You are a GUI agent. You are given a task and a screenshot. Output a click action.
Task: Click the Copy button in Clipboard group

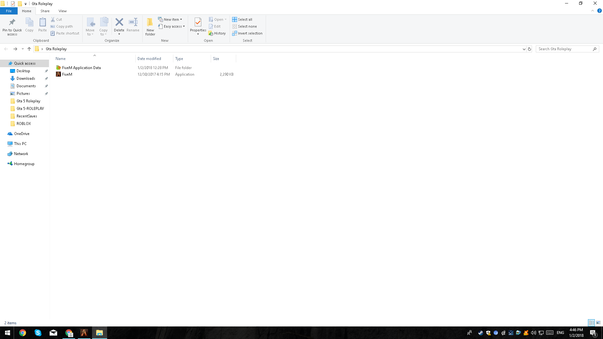pos(29,25)
